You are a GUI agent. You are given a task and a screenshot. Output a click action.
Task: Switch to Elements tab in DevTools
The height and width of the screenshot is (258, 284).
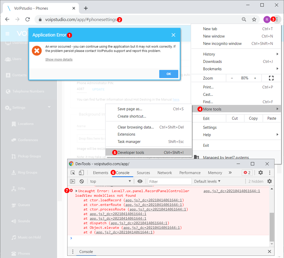pyautogui.click(x=100, y=173)
